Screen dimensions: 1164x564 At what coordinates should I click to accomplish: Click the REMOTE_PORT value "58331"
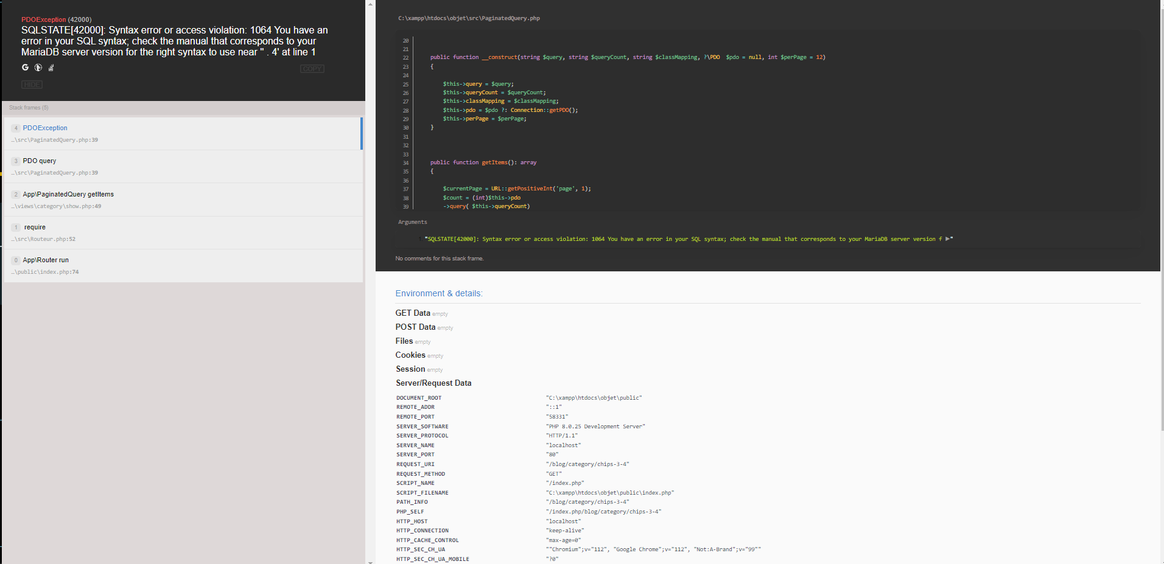pyautogui.click(x=557, y=417)
